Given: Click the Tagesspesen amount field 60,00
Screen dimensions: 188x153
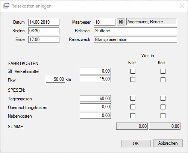Looking at the screenshot, I should (x=95, y=98).
